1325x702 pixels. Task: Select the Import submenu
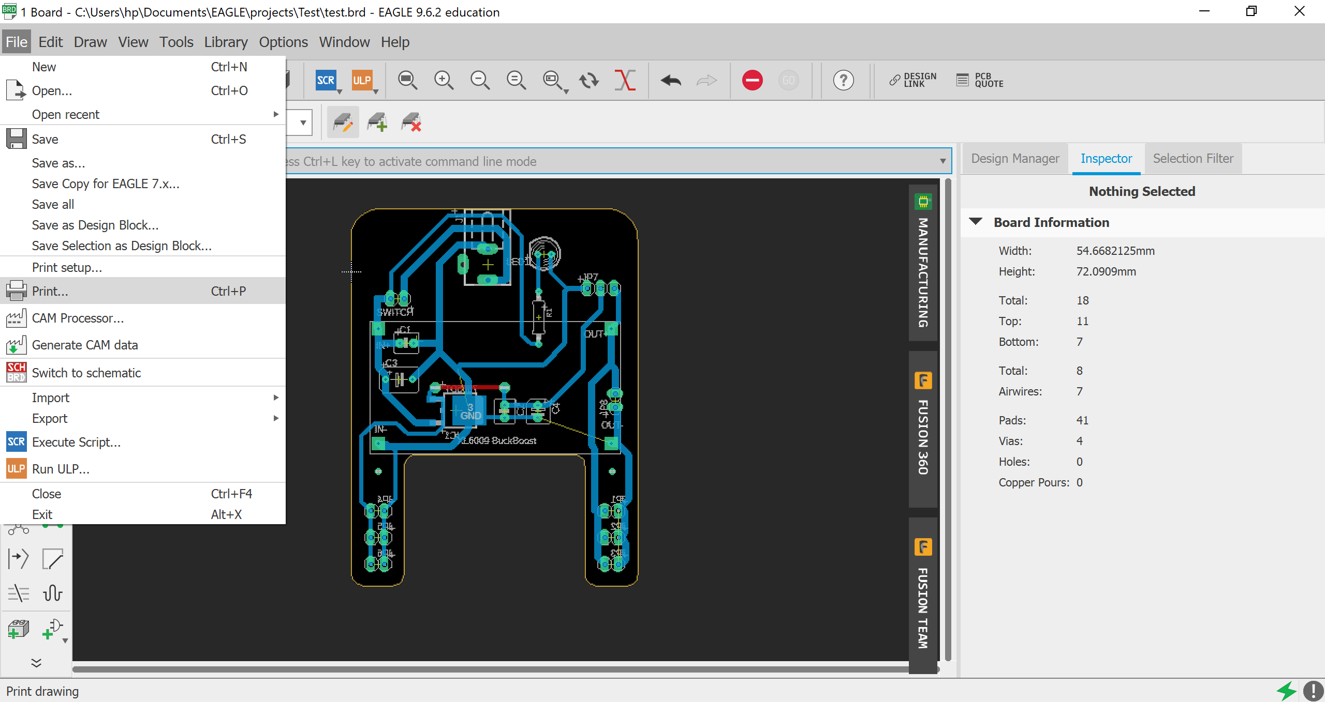click(50, 398)
